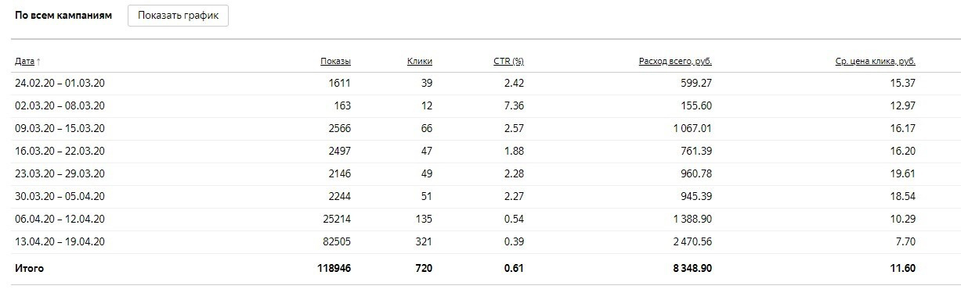Viewport: 961px width, 300px height.
Task: Select the 24.02.20 – 01.03.20 row
Action: [x=486, y=84]
